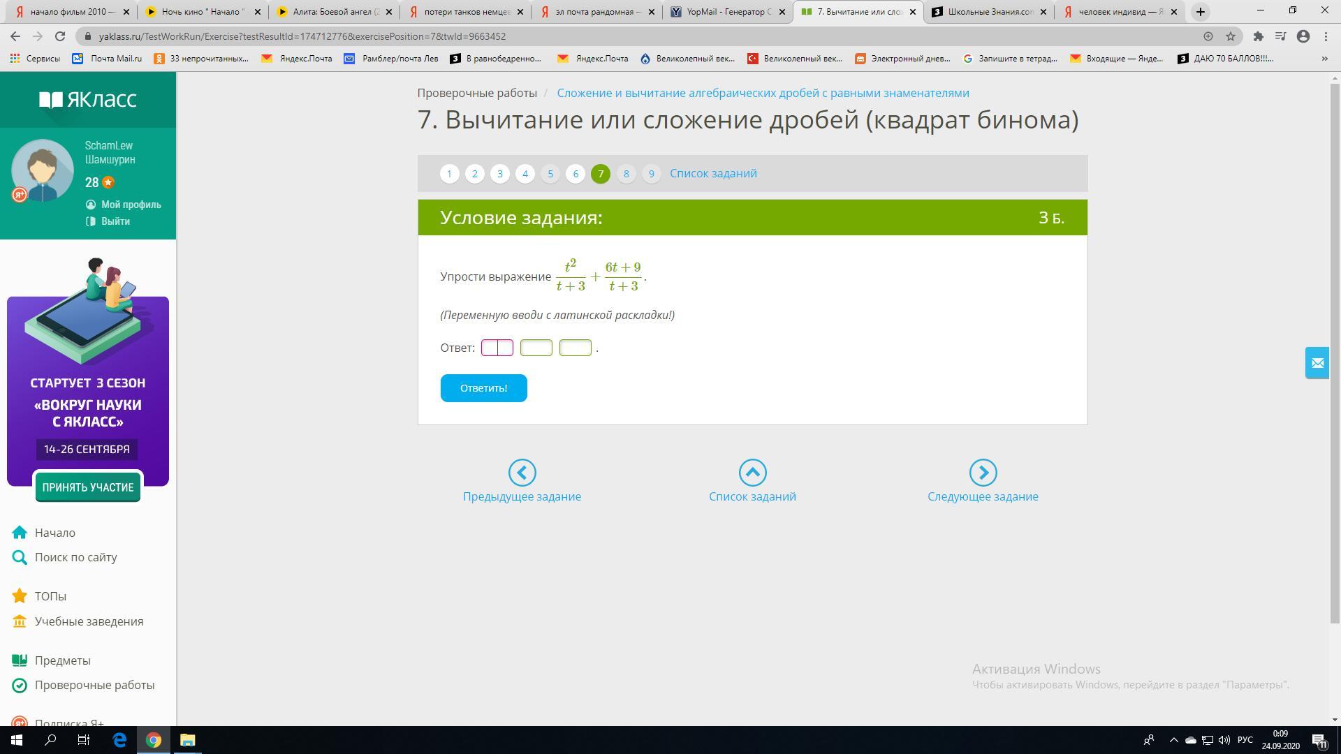
Task: Switch to the Школьные Знания tab
Action: pos(990,12)
